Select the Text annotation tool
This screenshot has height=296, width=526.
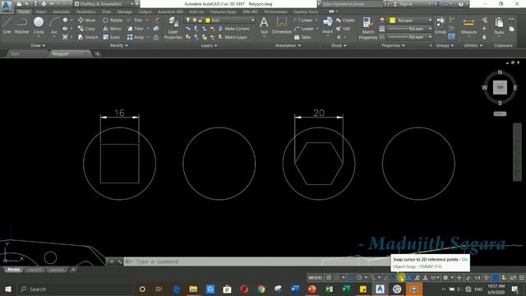(x=264, y=25)
